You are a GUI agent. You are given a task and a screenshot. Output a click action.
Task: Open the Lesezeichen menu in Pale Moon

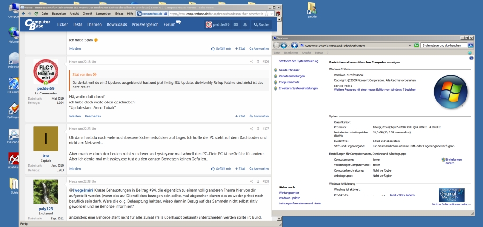tap(103, 14)
